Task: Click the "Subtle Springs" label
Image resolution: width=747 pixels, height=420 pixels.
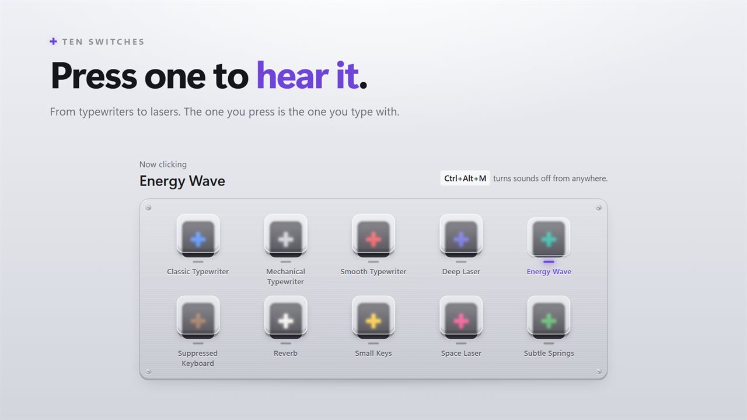Action: (549, 353)
